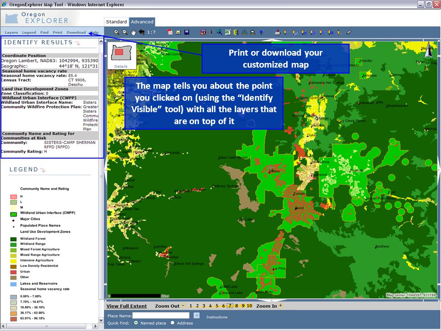Click 'Wildland Urban Interface (CWPP)' legend label
Screen dimensions: 441x331
(x=48, y=213)
